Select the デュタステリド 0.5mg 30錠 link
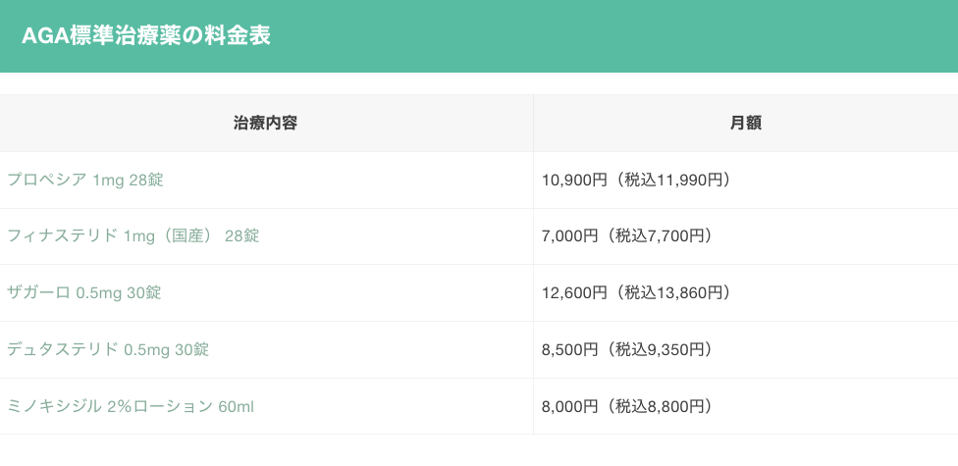The height and width of the screenshot is (466, 958). [x=108, y=349]
